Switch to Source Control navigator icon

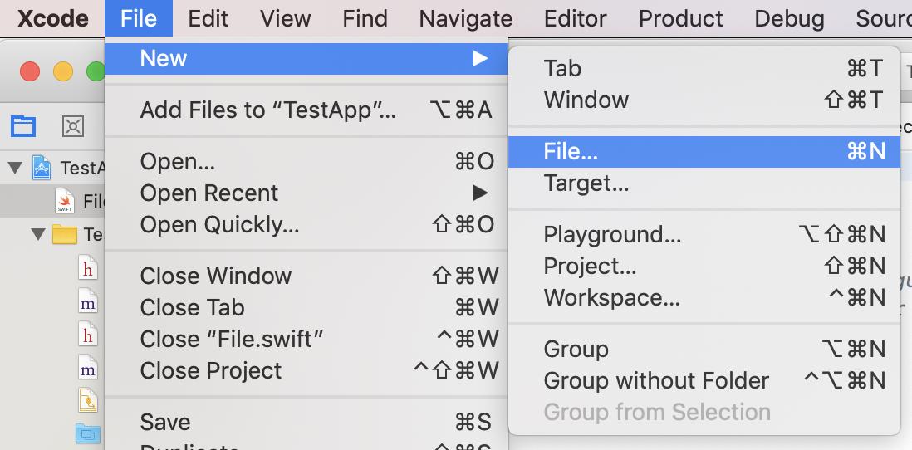pos(73,126)
